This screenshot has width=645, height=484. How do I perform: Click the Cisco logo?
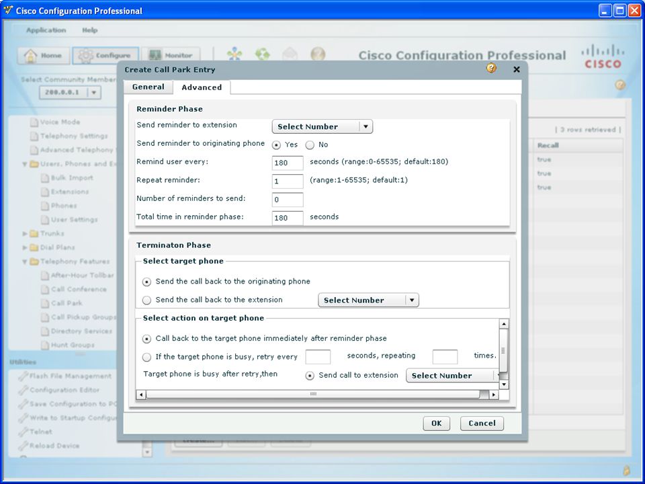(x=603, y=56)
